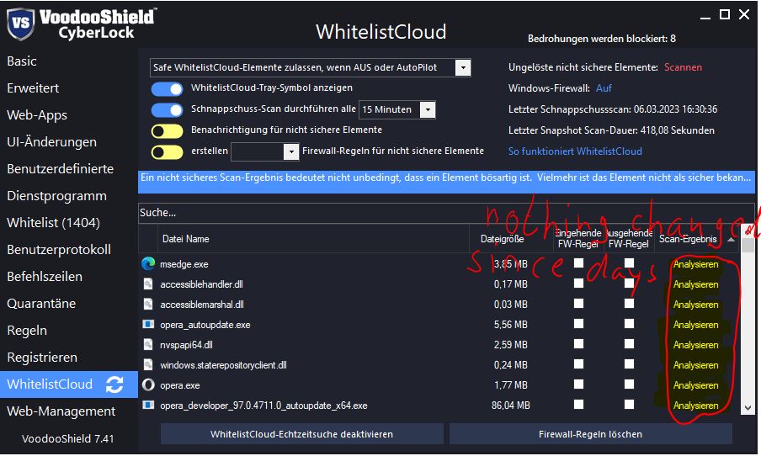Viewport: 761px width, 456px height.
Task: Click the blue info banner text
Action: [446, 178]
